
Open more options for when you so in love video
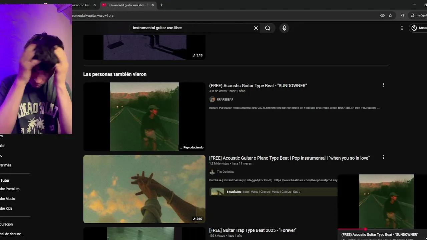click(384, 157)
